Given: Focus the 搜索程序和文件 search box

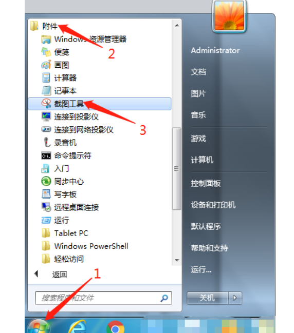Looking at the screenshot, I should click(103, 298).
